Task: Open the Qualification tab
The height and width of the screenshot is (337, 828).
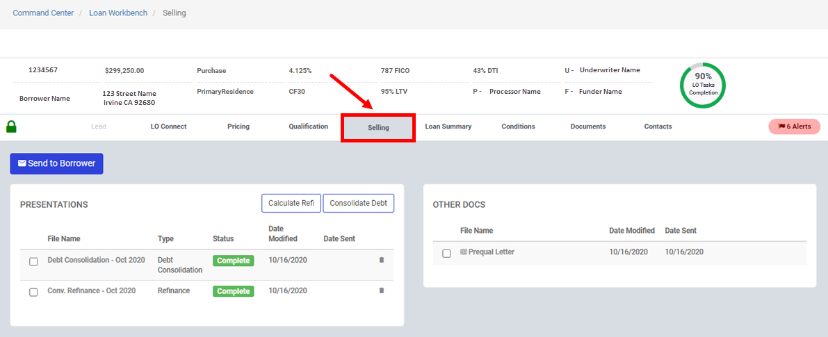Action: point(309,126)
